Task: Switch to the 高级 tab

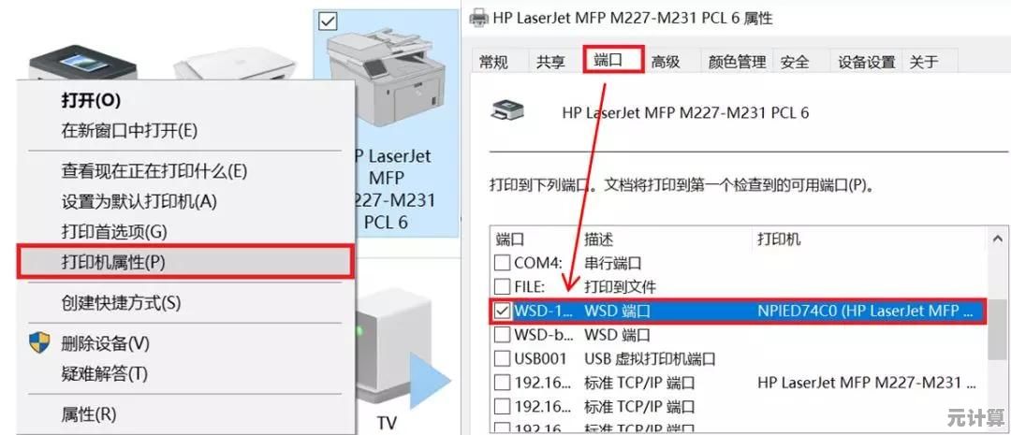Action: [666, 62]
